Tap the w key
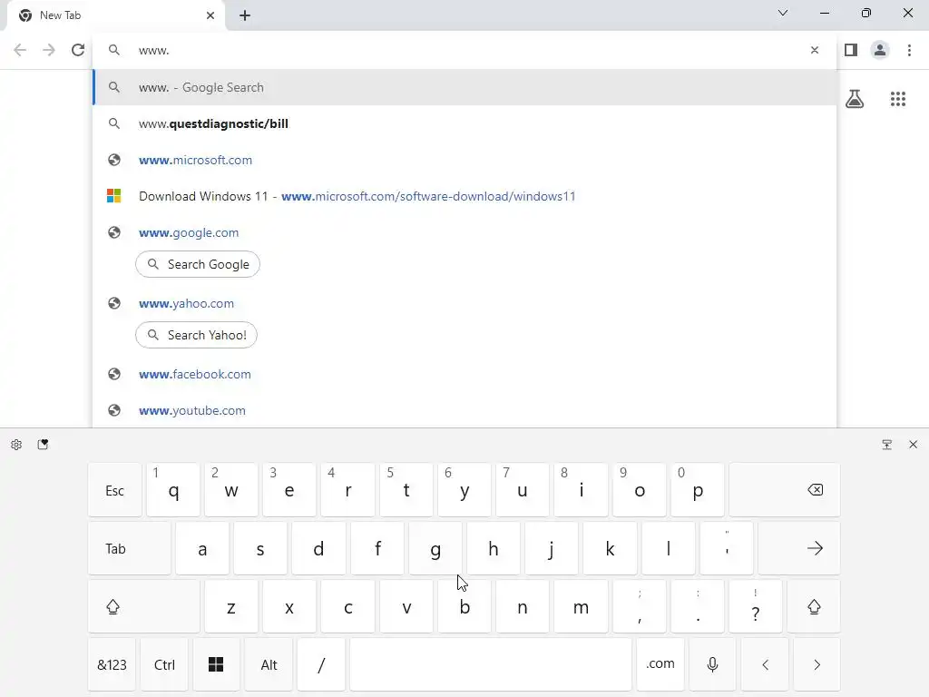Image resolution: width=929 pixels, height=697 pixels. coord(231,490)
